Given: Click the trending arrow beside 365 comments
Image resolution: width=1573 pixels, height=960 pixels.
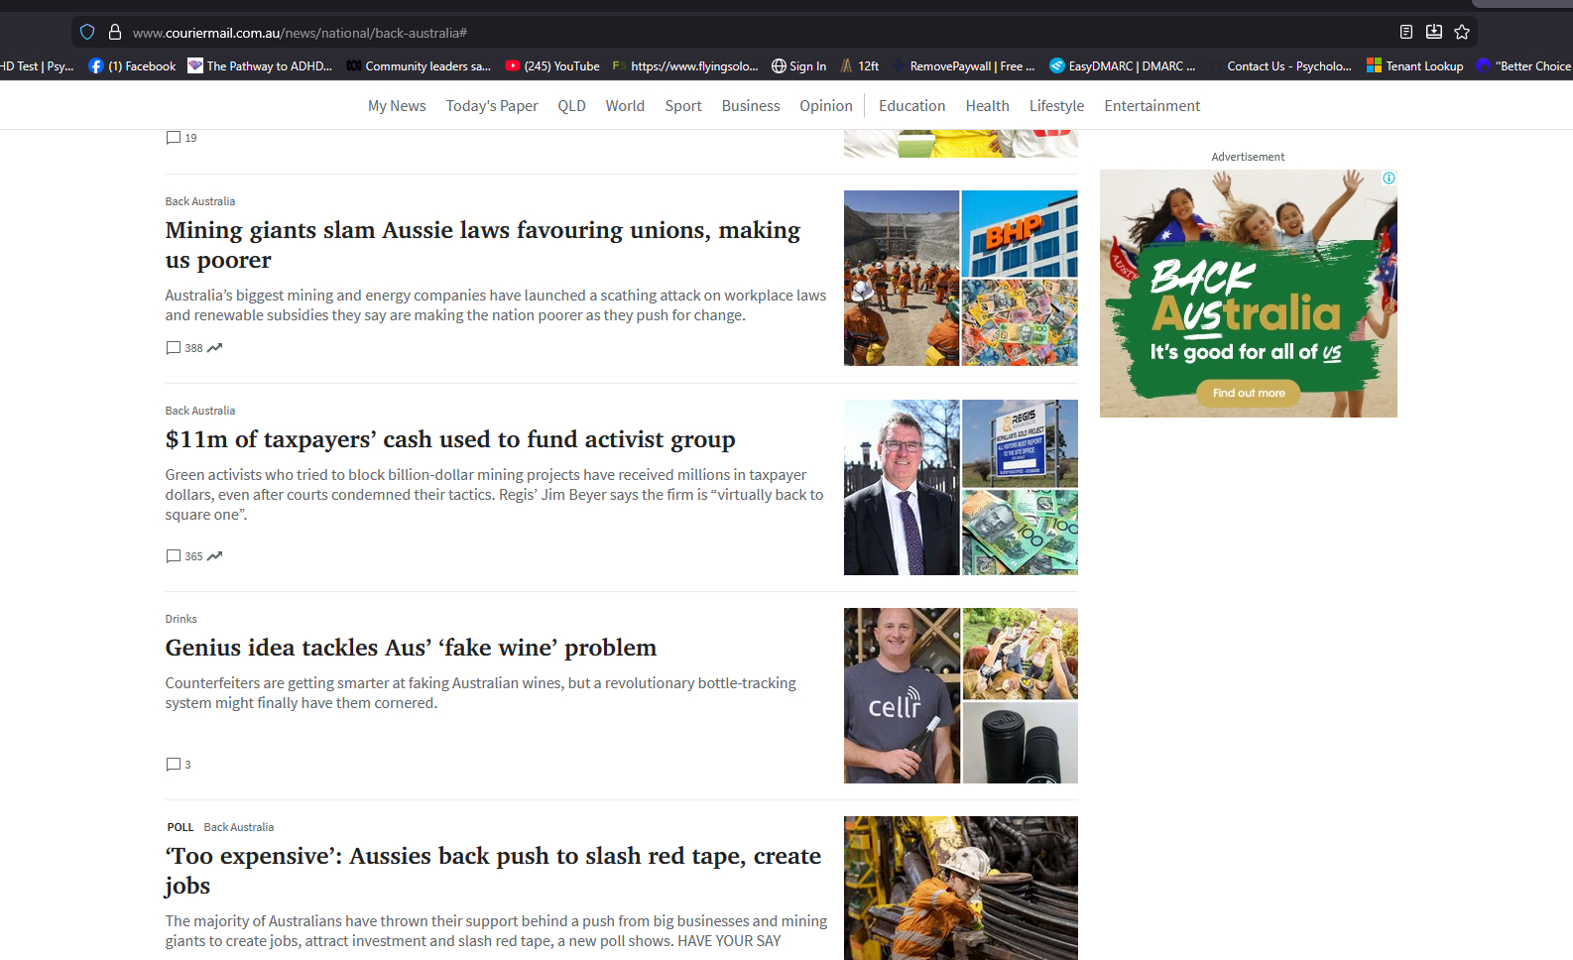Looking at the screenshot, I should 214,556.
